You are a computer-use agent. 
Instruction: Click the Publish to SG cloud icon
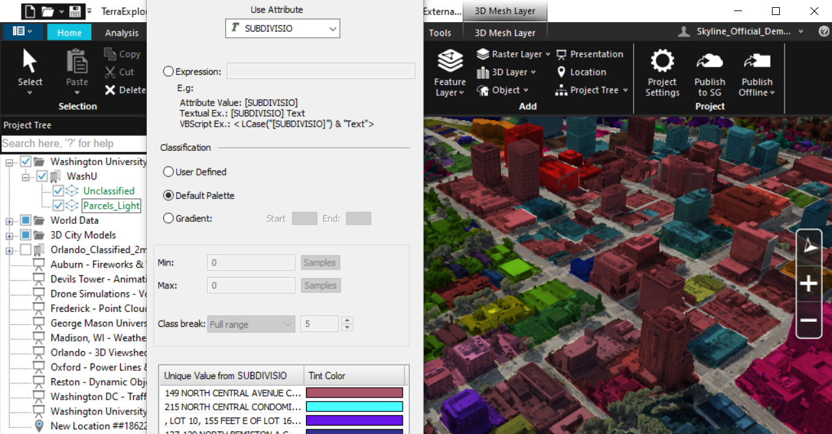click(x=709, y=61)
